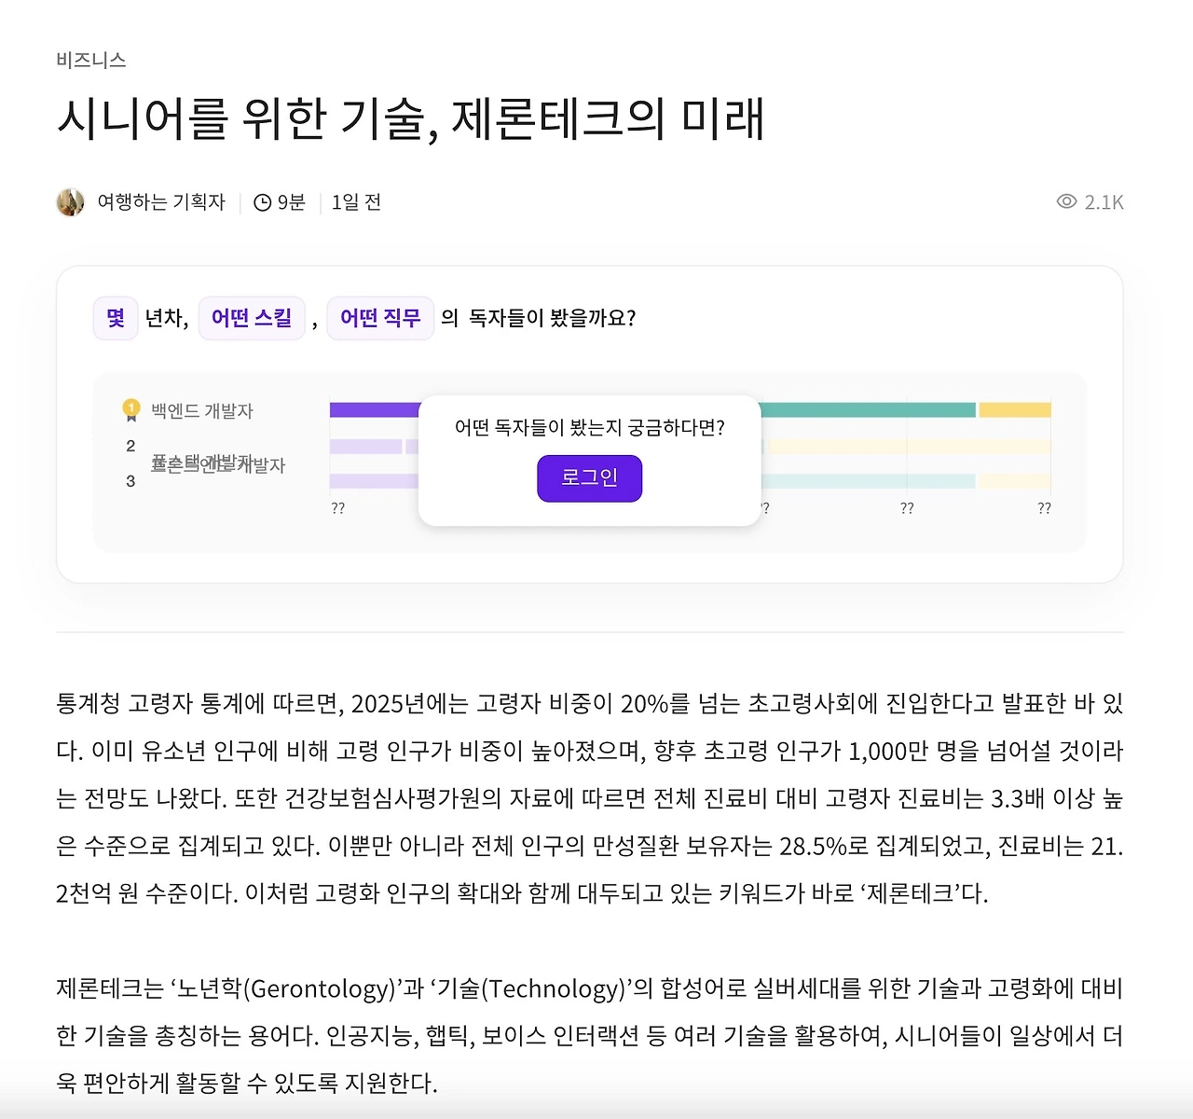Click the 어떤 독자들이 봤는지 궁금하다면 prompt card

[x=590, y=428]
